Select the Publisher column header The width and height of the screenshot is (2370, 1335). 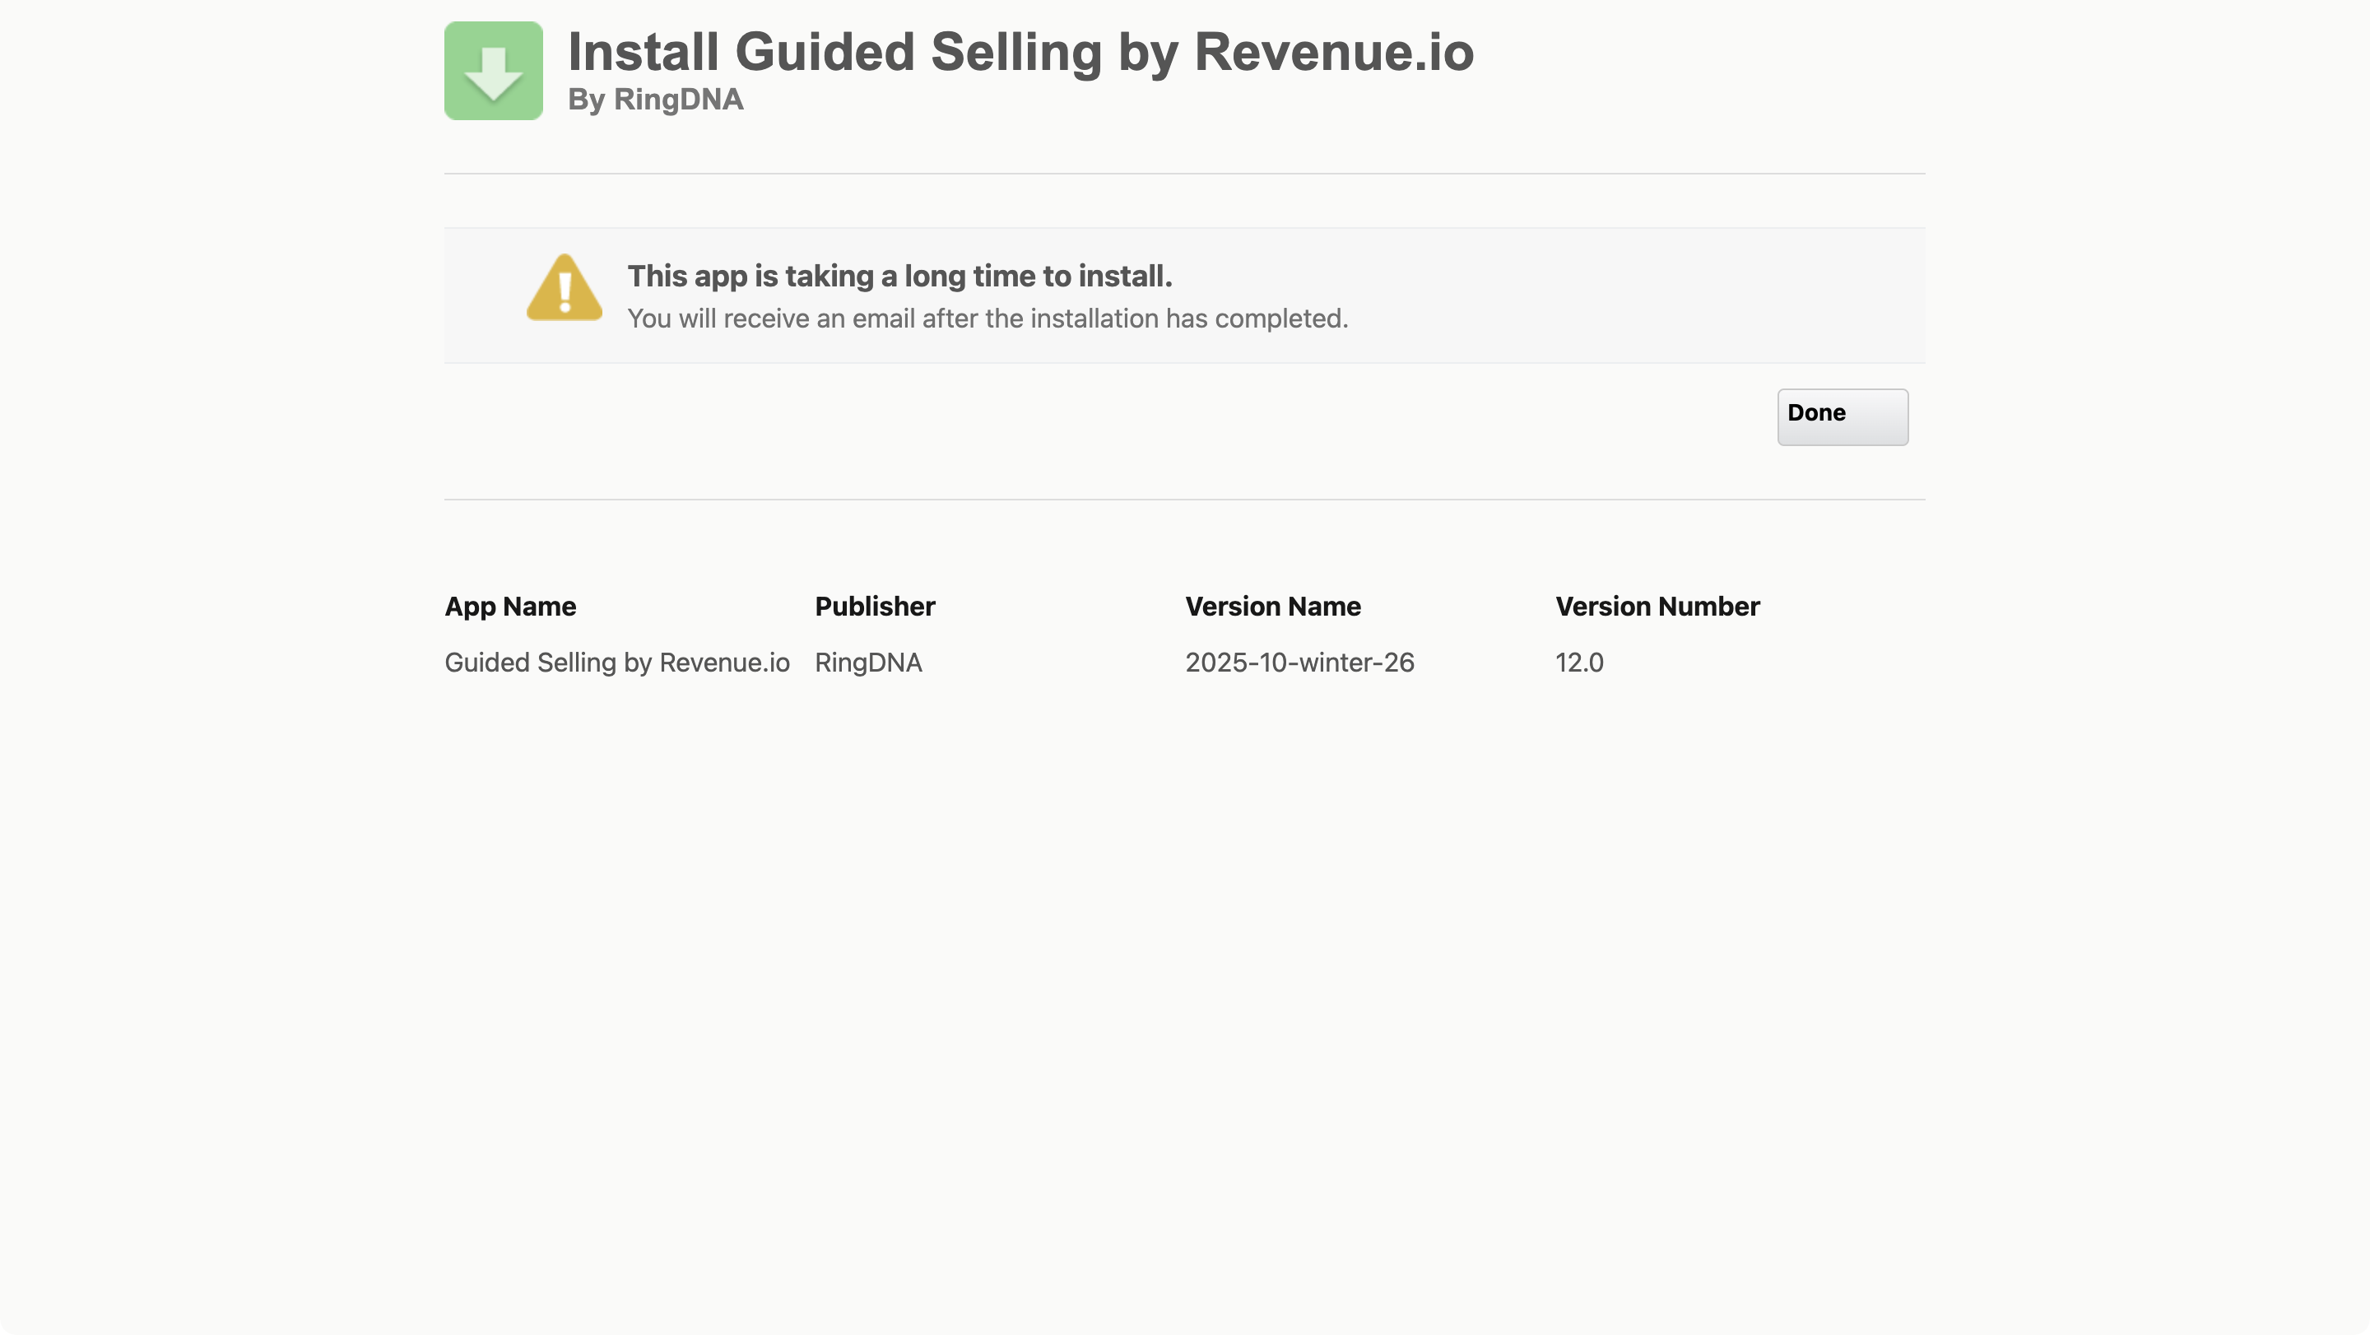pos(874,607)
